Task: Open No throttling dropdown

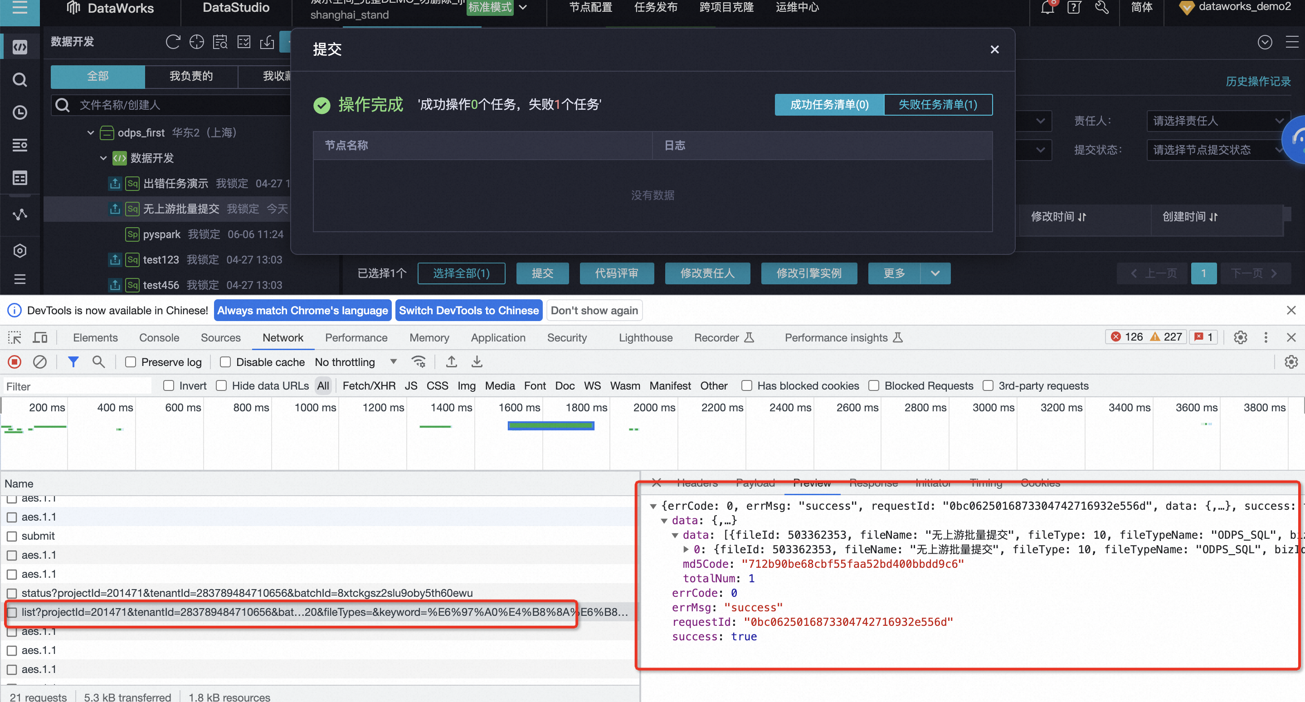Action: click(x=355, y=362)
